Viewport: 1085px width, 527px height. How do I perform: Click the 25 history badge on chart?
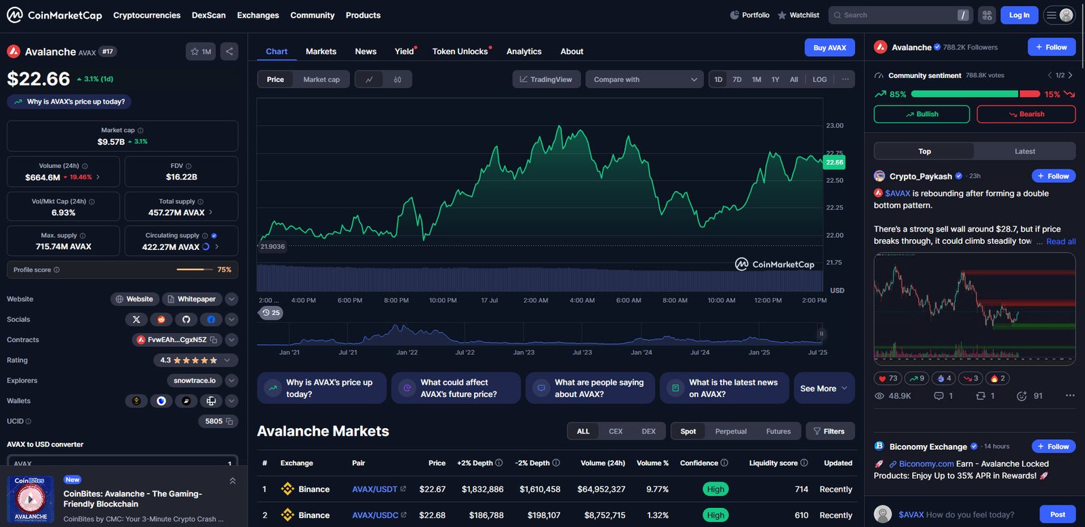271,313
